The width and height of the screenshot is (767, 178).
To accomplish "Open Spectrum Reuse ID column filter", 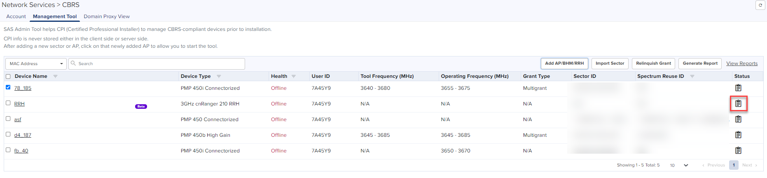I will point(692,76).
